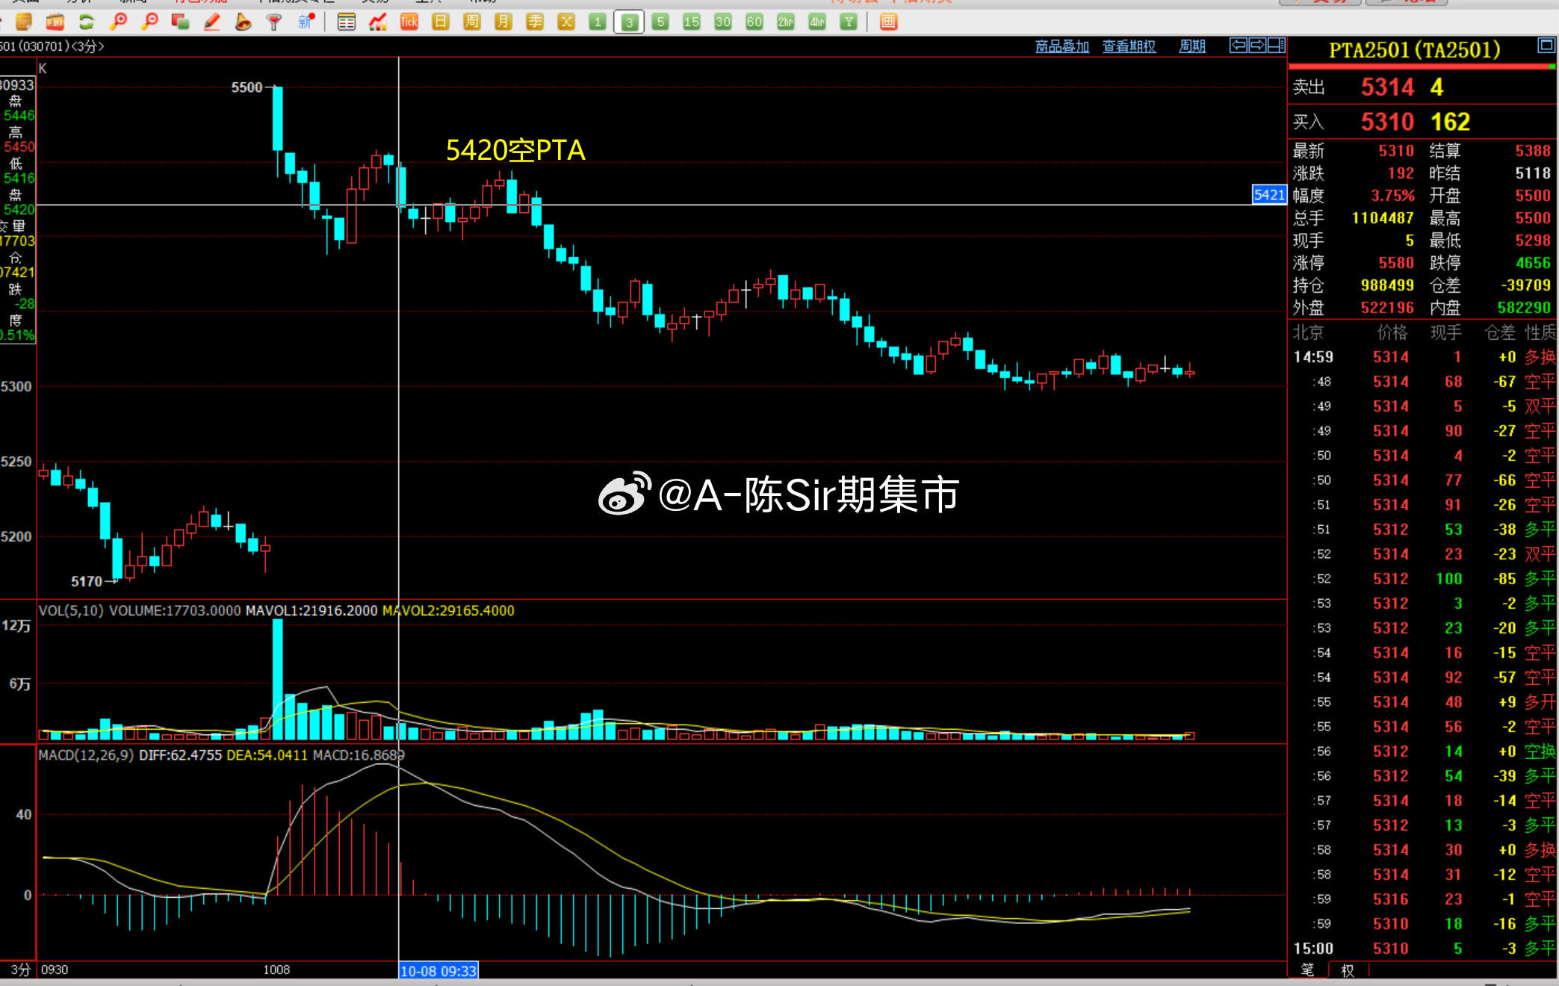Click the PTA2501 (TA2501) title
Image resolution: width=1559 pixels, height=986 pixels.
coord(1415,50)
